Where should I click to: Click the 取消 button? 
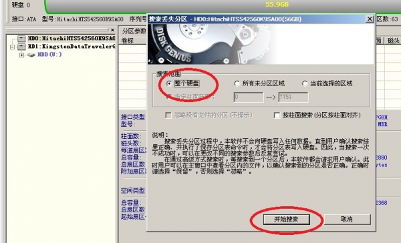pos(347,219)
